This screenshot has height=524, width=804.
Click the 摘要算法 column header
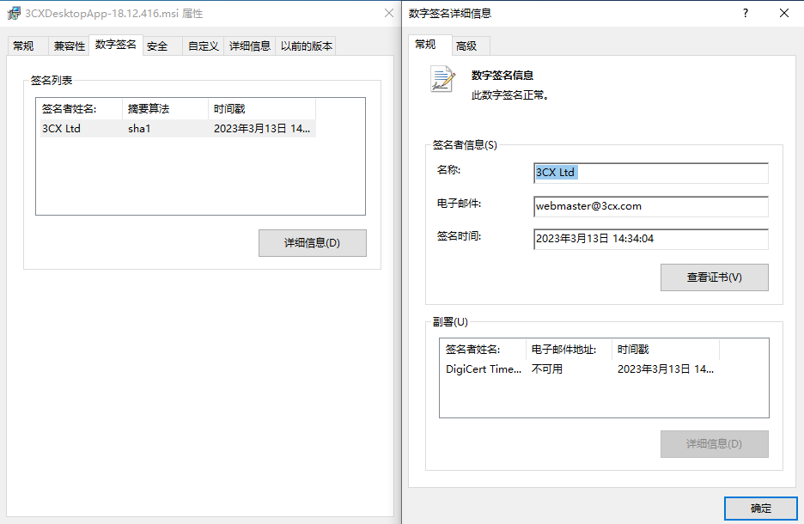coord(165,109)
